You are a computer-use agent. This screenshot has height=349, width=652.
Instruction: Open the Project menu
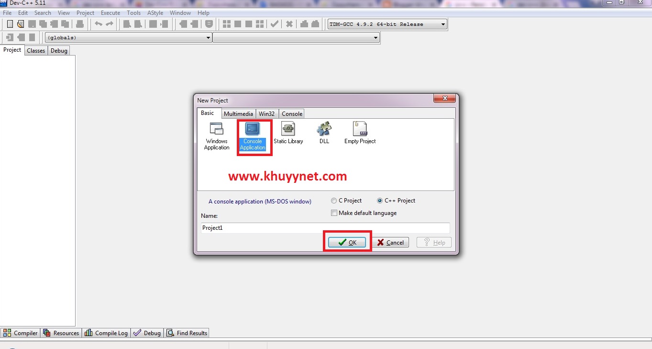(86, 13)
